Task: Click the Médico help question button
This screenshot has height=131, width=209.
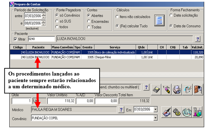Action: coord(121,110)
